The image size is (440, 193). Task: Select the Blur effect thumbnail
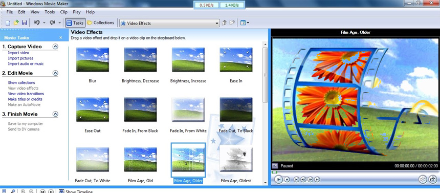[92, 59]
